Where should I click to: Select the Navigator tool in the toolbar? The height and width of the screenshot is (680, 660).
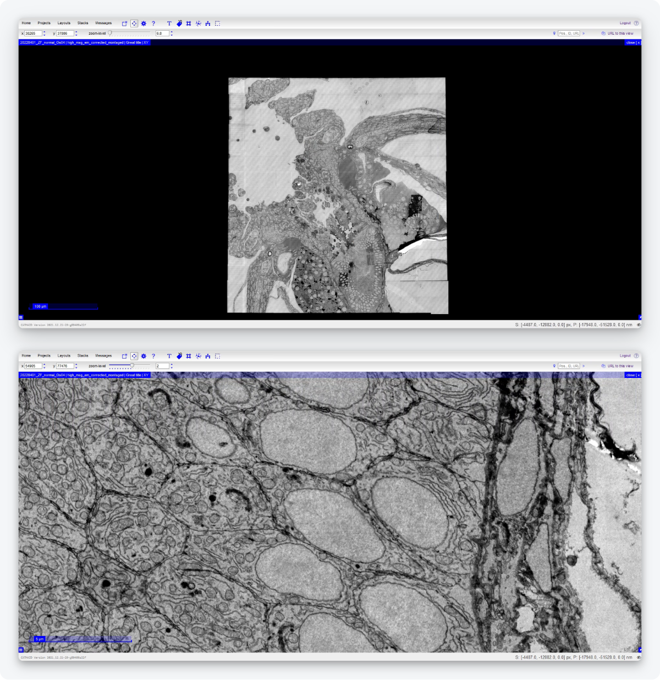tap(133, 23)
